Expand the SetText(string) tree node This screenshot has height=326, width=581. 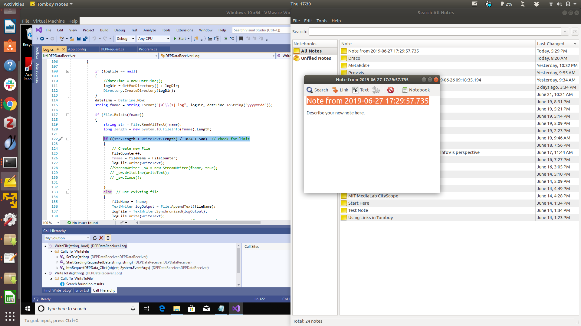(57, 257)
